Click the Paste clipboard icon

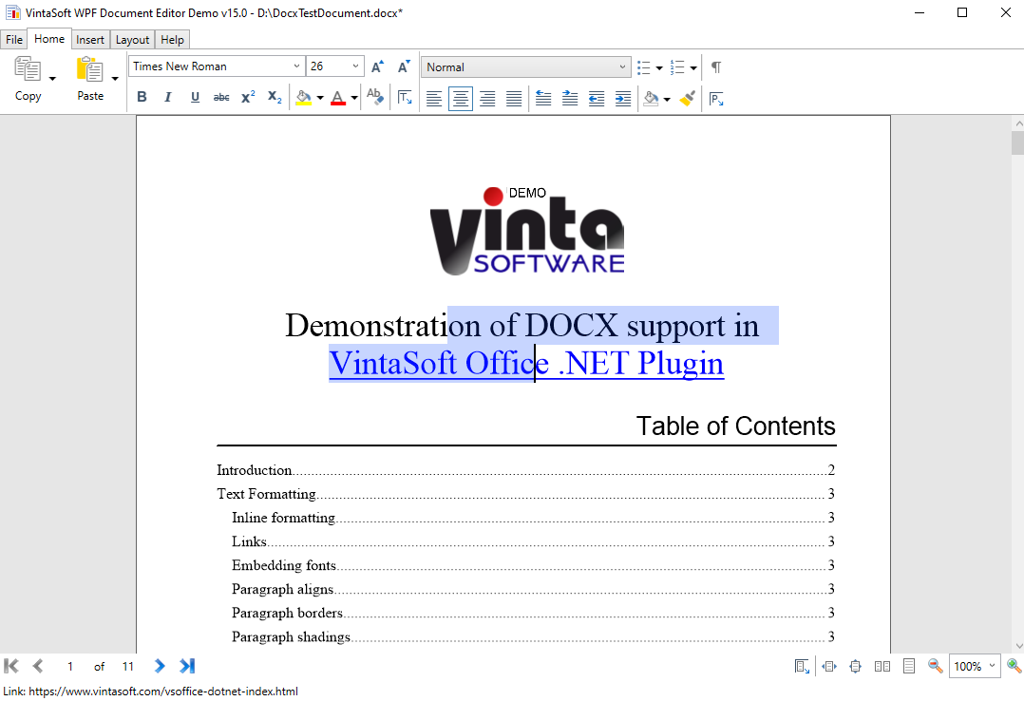click(x=89, y=70)
